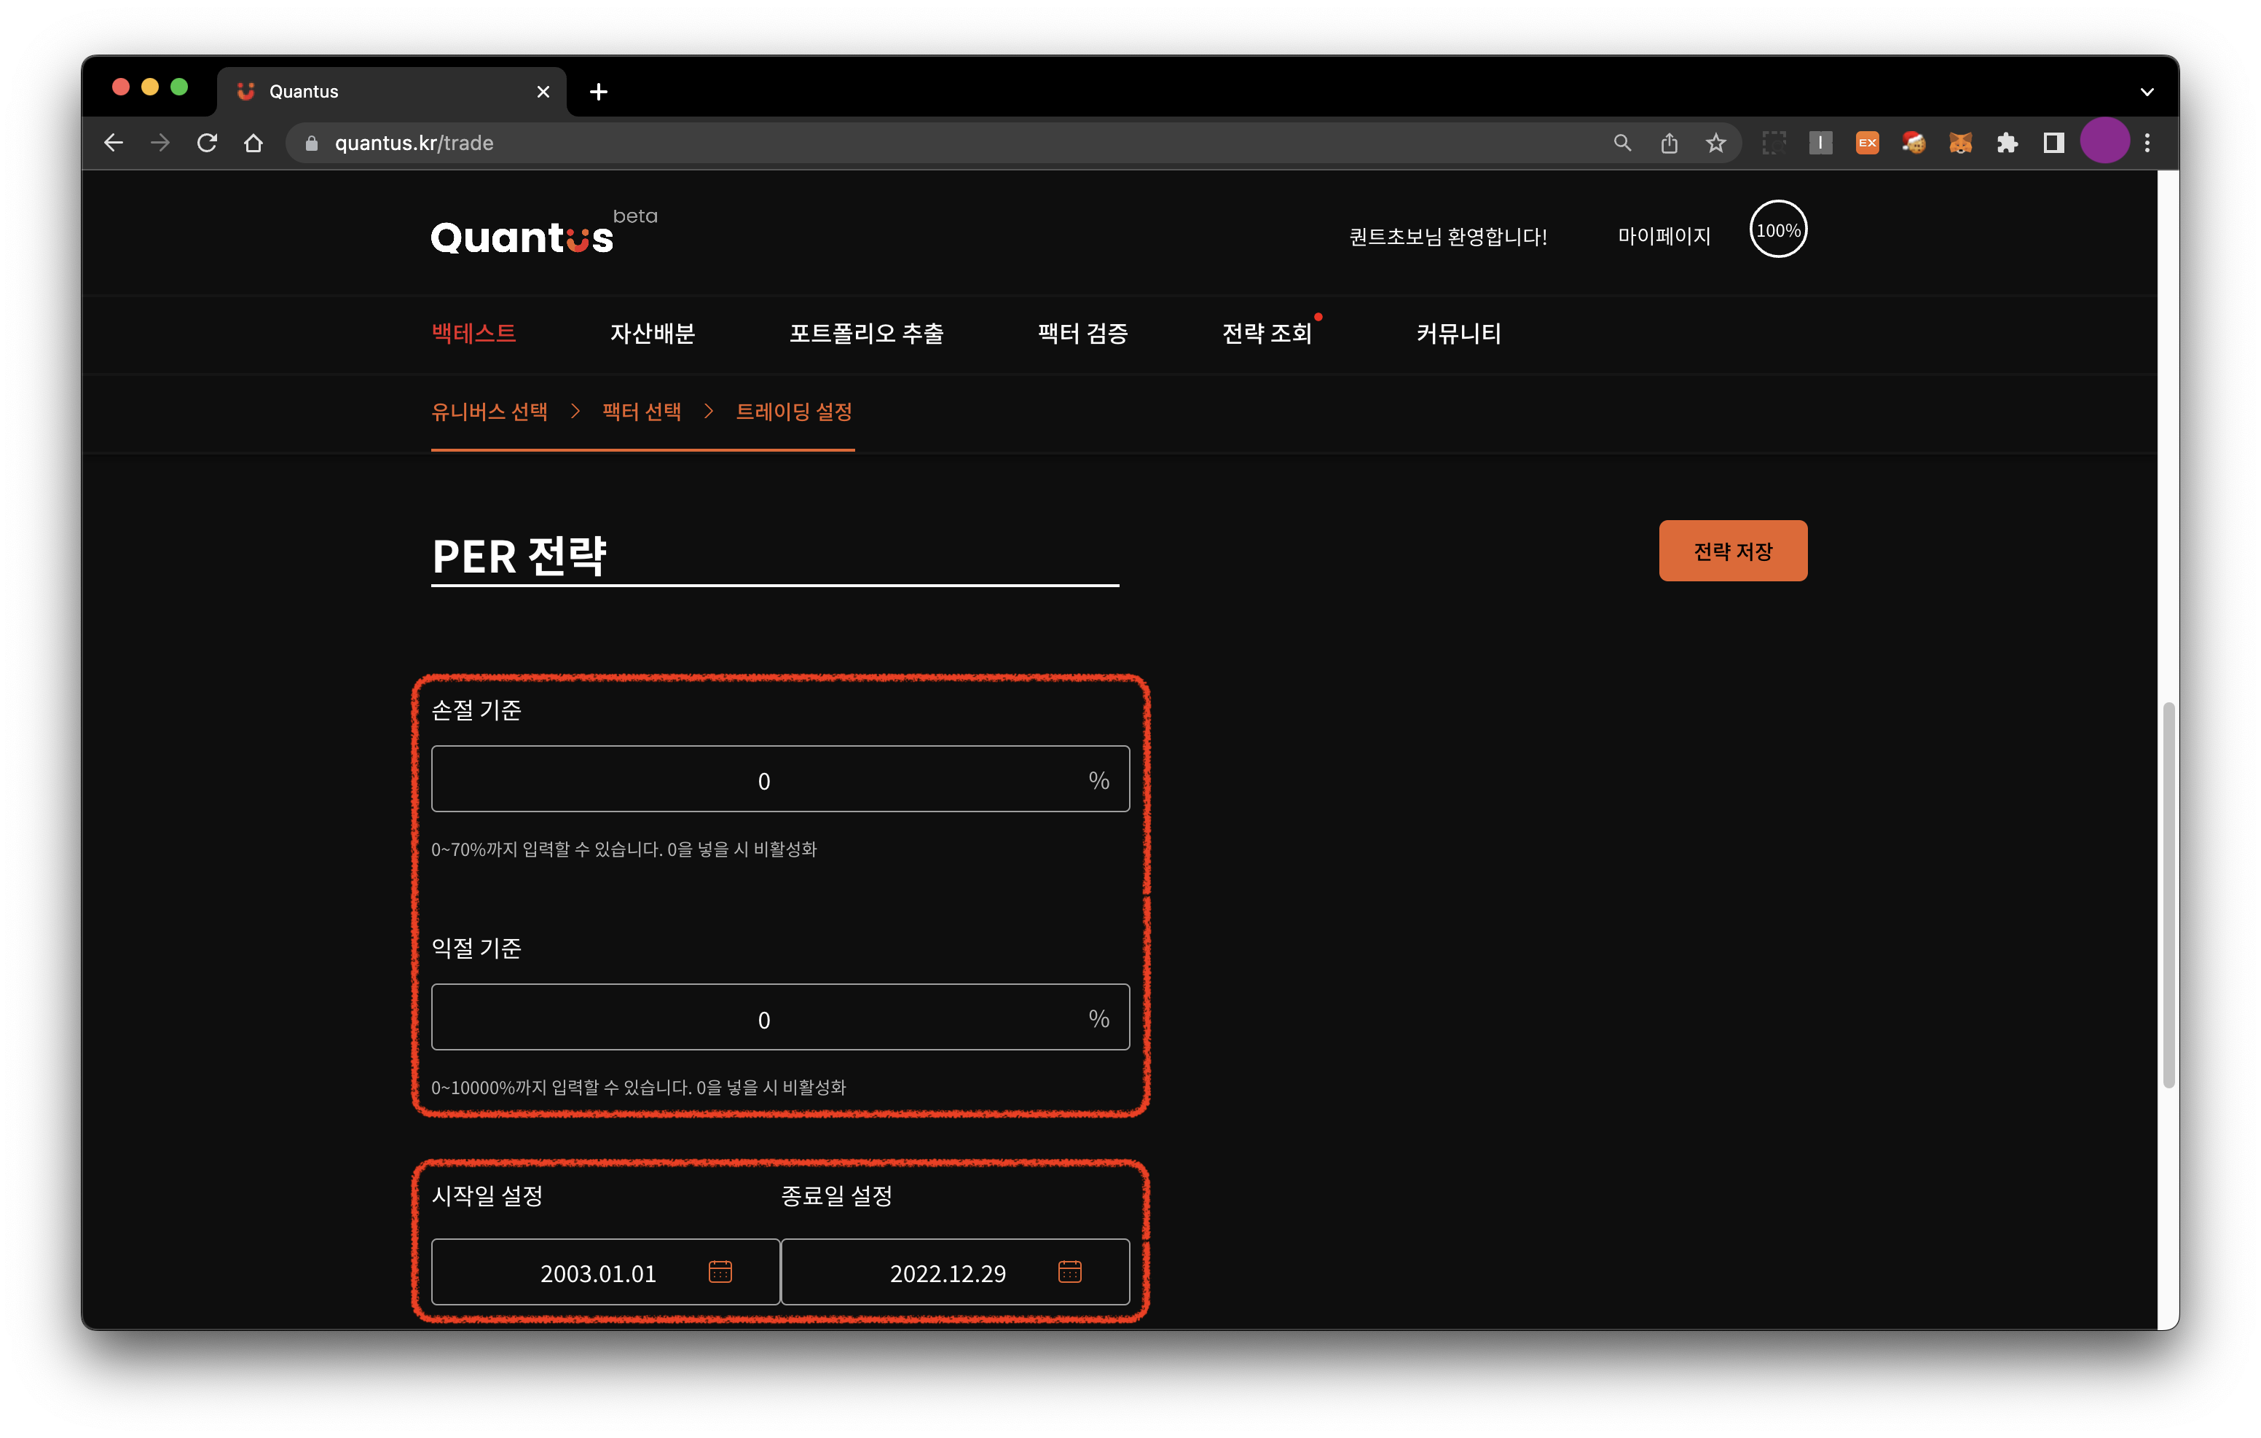Click the 익절 기준 percent input
Viewport: 2261px width, 1438px height.
[763, 1018]
